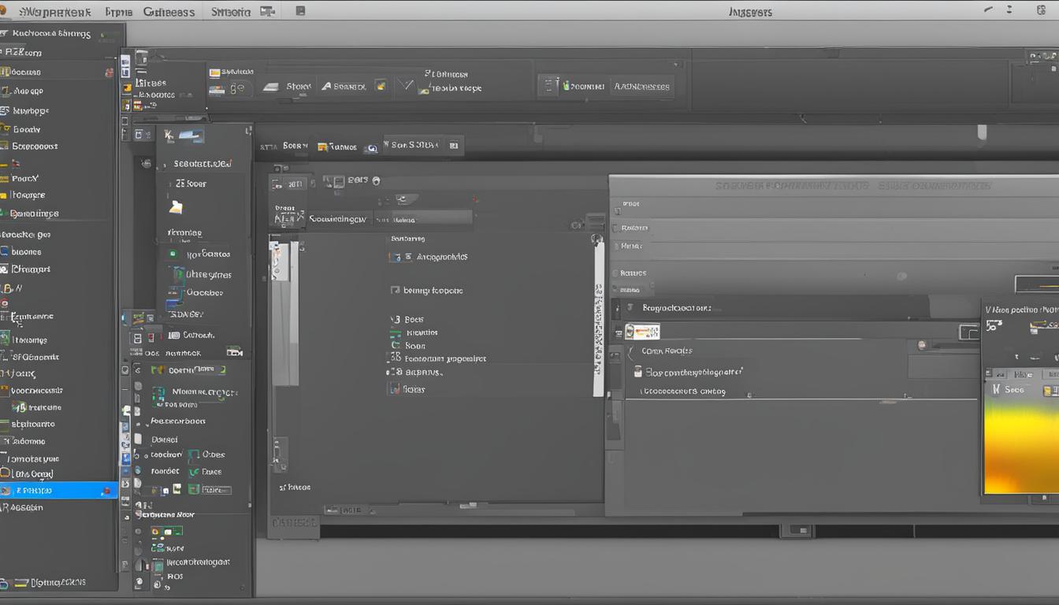Click the highlighted blue Preview item in sidebar
This screenshot has height=605, width=1059.
click(59, 489)
